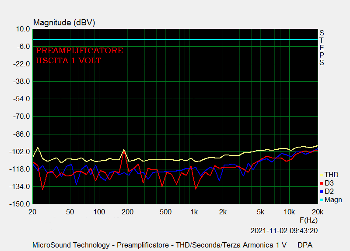Click the F(Hz) axis label
The height and width of the screenshot is (251, 350).
point(309,220)
